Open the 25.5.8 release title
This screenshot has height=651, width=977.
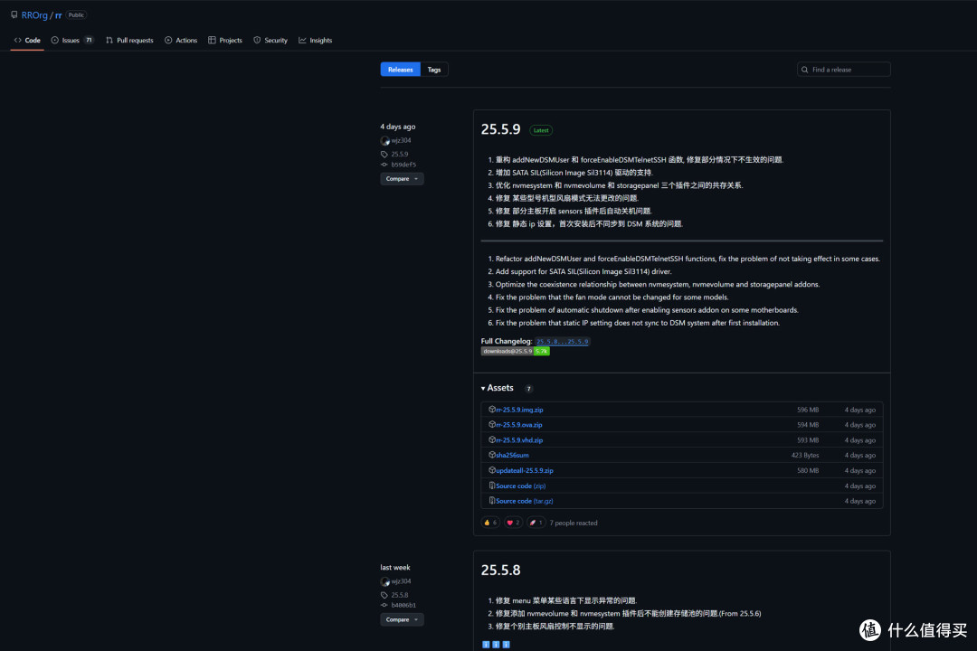(x=500, y=570)
